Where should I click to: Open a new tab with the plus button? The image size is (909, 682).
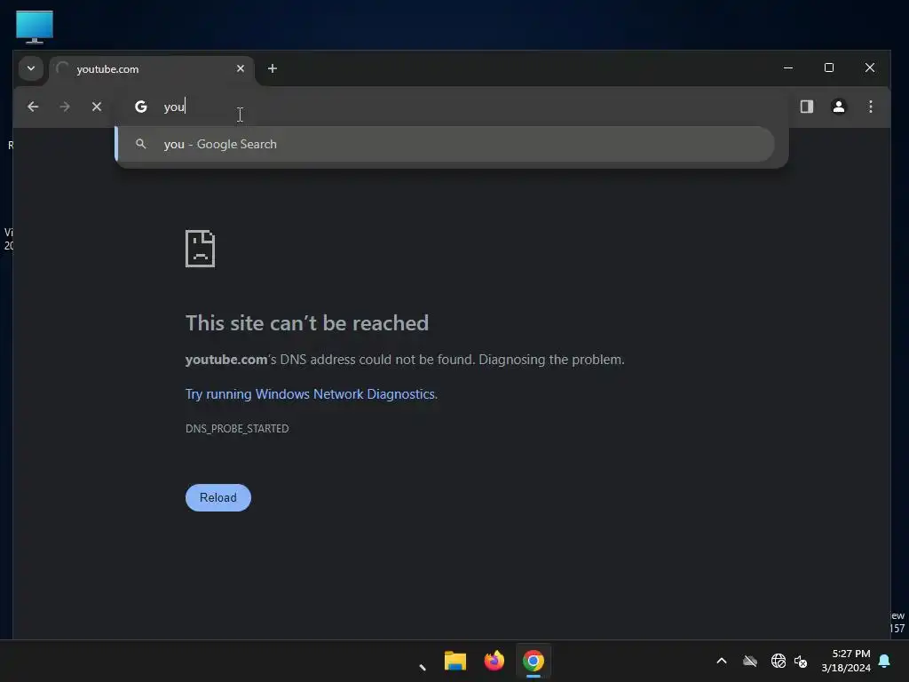pos(272,68)
